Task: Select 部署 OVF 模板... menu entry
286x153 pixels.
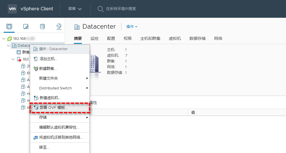Action: [x=60, y=108]
